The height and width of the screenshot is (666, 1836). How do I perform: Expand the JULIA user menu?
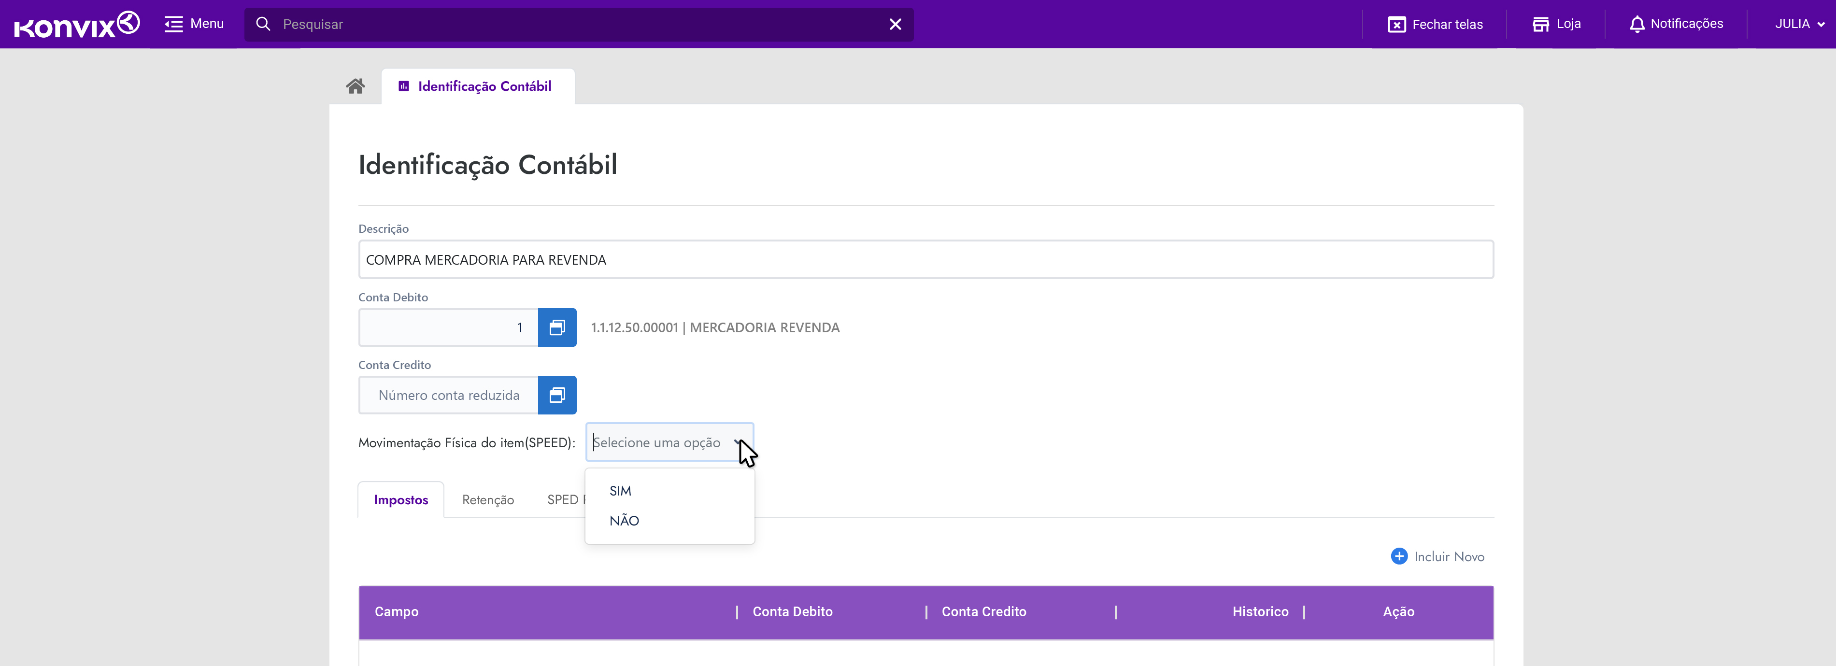click(1799, 24)
